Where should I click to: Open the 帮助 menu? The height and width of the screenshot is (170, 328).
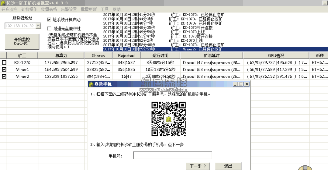coord(116,9)
